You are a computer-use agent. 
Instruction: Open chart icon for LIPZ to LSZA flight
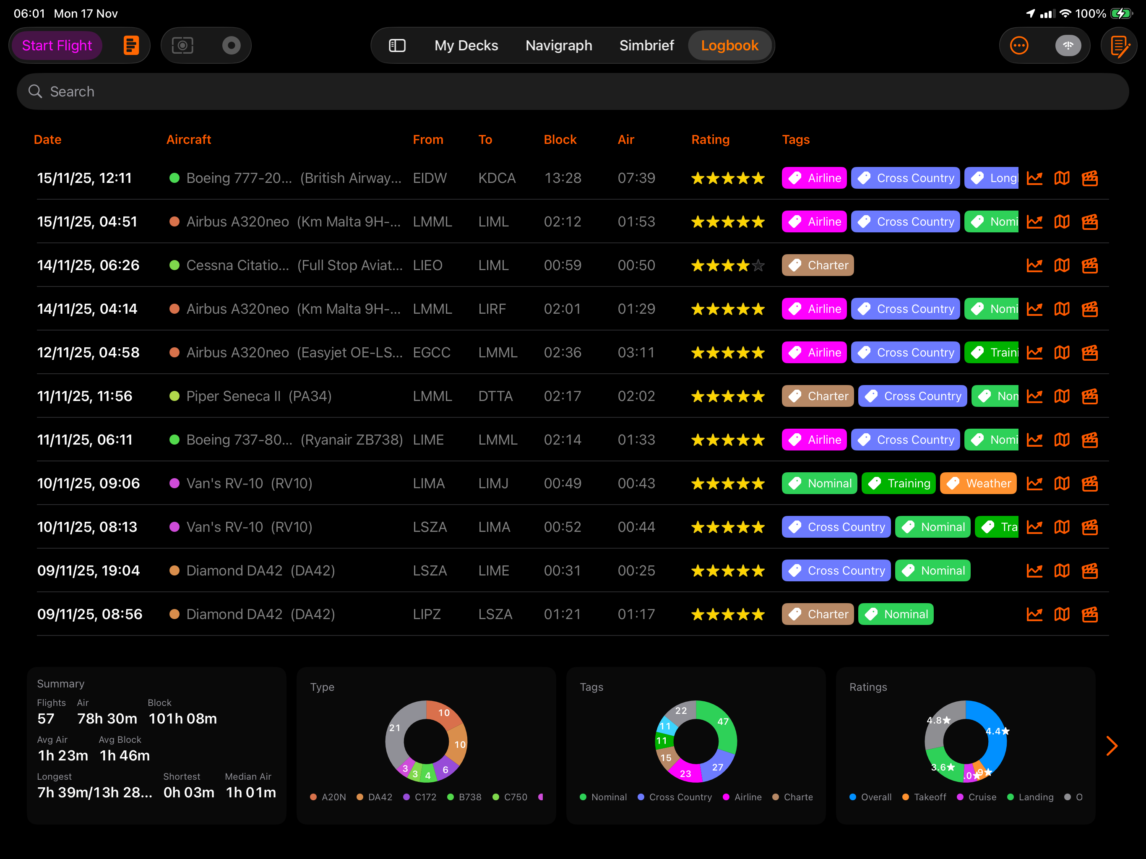(x=1034, y=614)
